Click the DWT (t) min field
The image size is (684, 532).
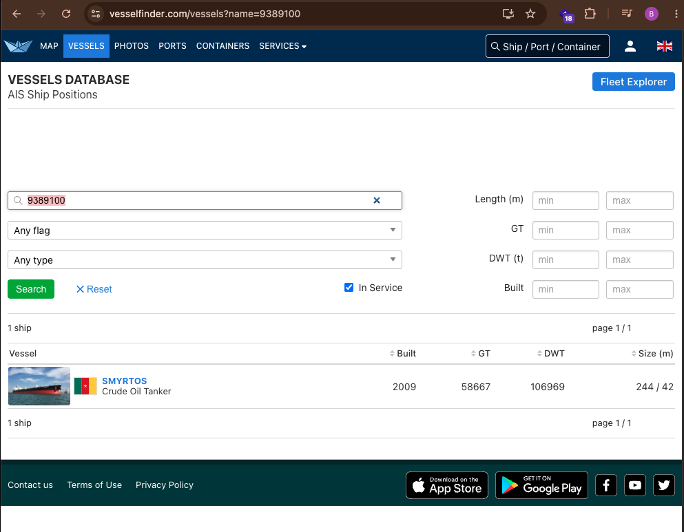pyautogui.click(x=566, y=259)
